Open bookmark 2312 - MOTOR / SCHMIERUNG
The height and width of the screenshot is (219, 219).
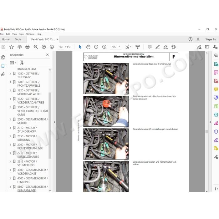coord(27,163)
